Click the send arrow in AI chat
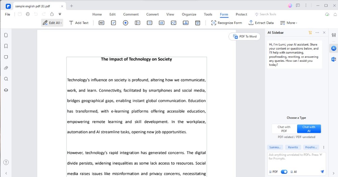This screenshot has height=177, width=338. (x=322, y=172)
